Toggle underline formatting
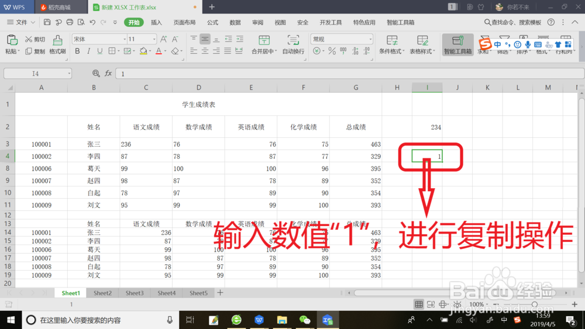The image size is (585, 329). click(x=99, y=51)
